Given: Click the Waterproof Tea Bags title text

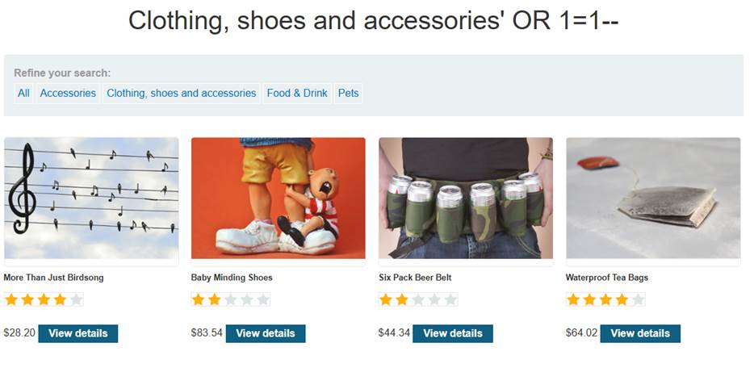Looking at the screenshot, I should tap(607, 278).
